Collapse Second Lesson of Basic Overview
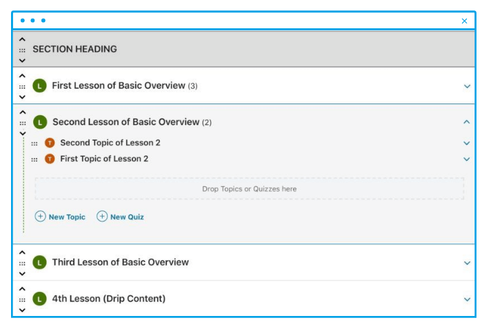The height and width of the screenshot is (327, 482). [467, 122]
